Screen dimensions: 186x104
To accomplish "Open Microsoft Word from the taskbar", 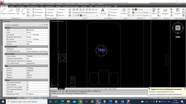I will point(122,101).
